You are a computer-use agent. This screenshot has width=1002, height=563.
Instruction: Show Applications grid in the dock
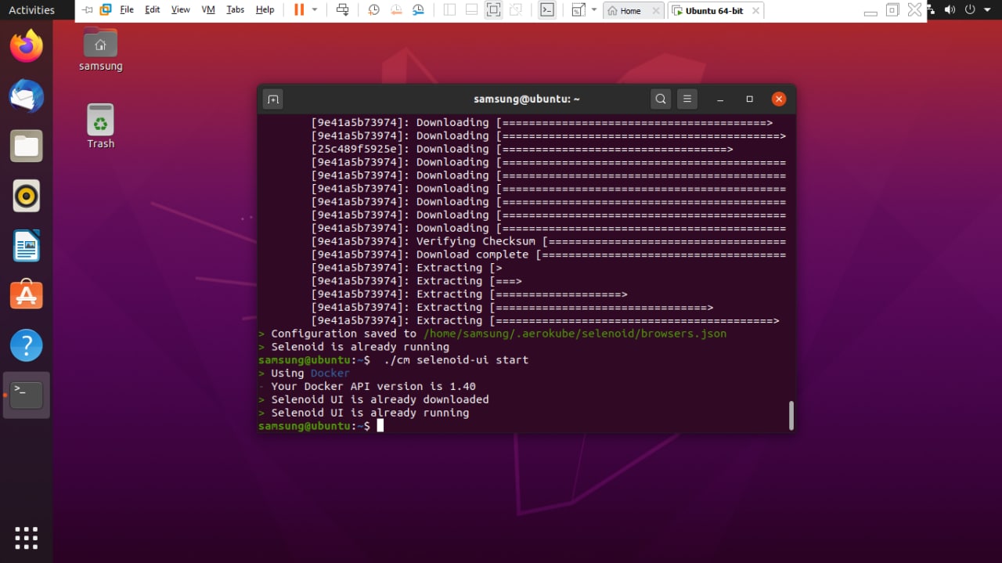tap(27, 538)
